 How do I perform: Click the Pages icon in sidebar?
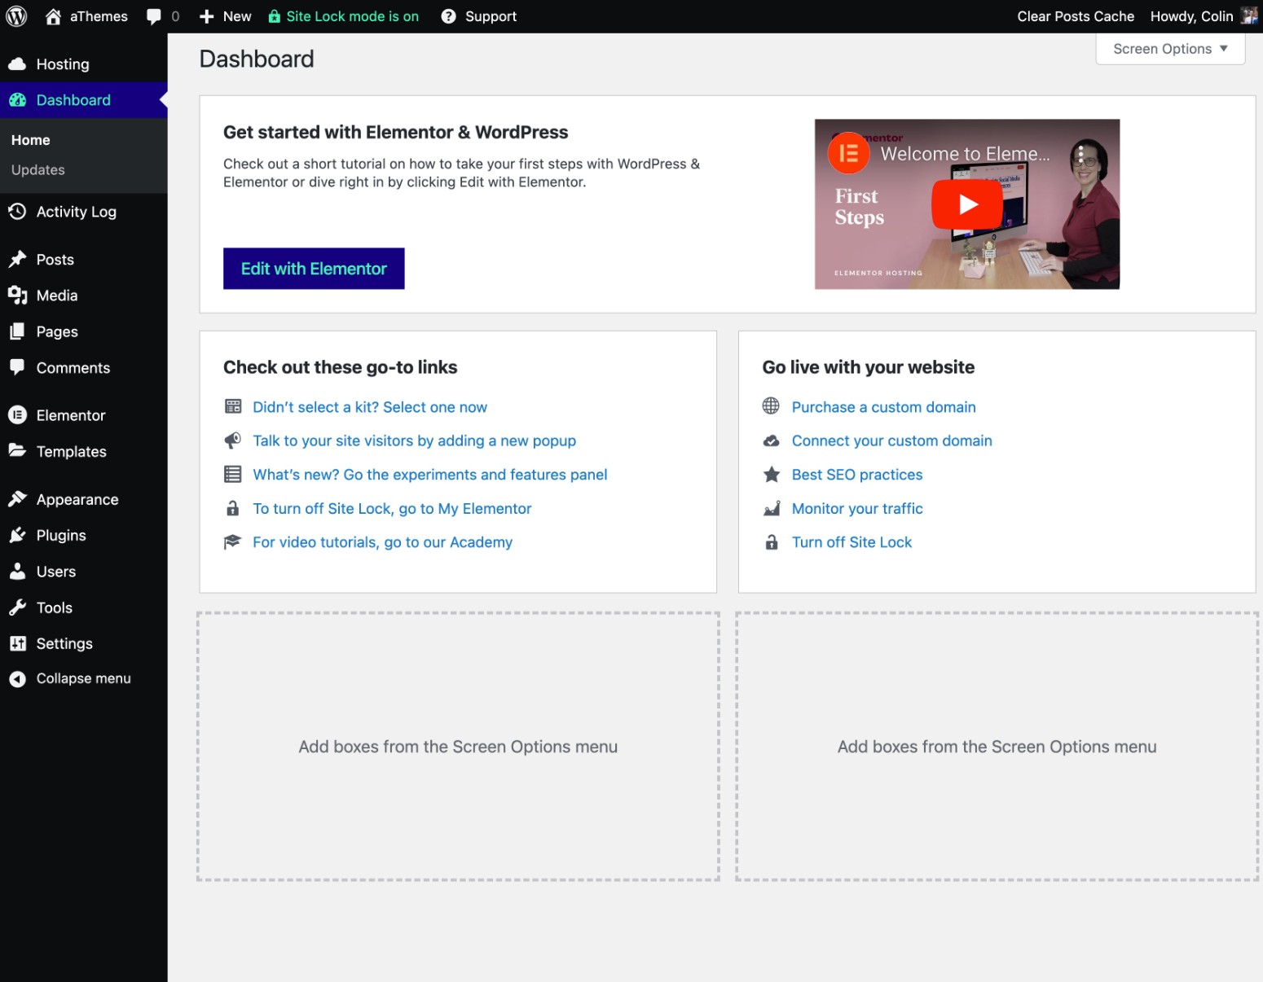pos(17,331)
